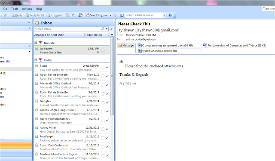
Task: Open the Search address books dropdown arrow
Action: click(164, 15)
